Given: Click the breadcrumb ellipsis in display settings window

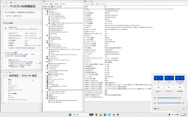Looking at the screenshot, I should tap(4, 6).
